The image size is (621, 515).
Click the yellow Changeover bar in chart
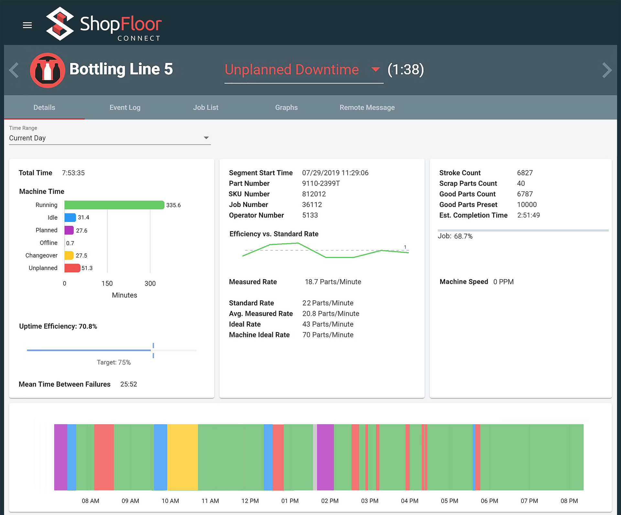coord(69,256)
